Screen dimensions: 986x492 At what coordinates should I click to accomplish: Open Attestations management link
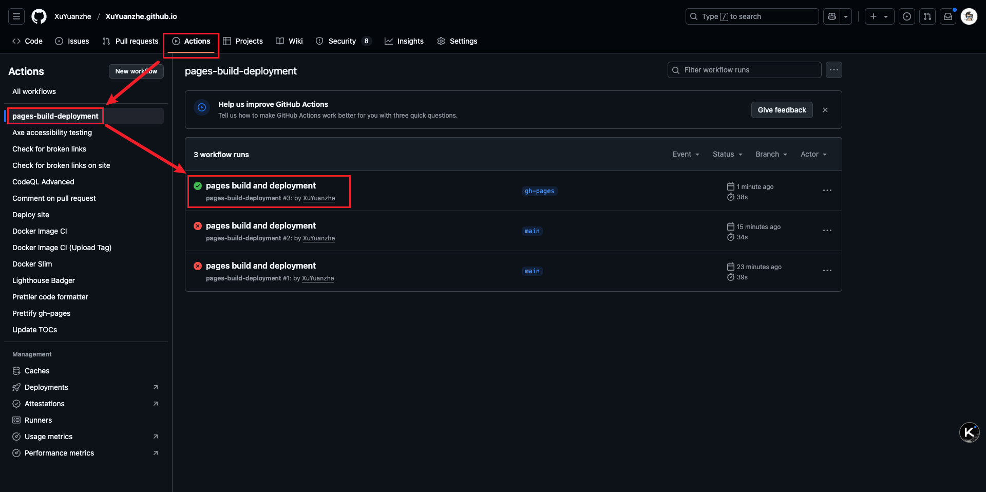[84, 404]
